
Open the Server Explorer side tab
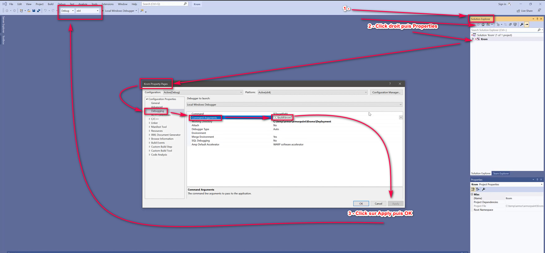3,24
